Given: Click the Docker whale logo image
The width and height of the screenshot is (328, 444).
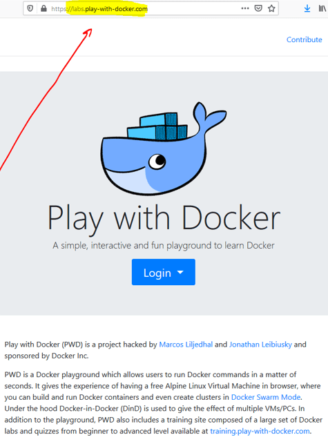Looking at the screenshot, I should coord(164,148).
